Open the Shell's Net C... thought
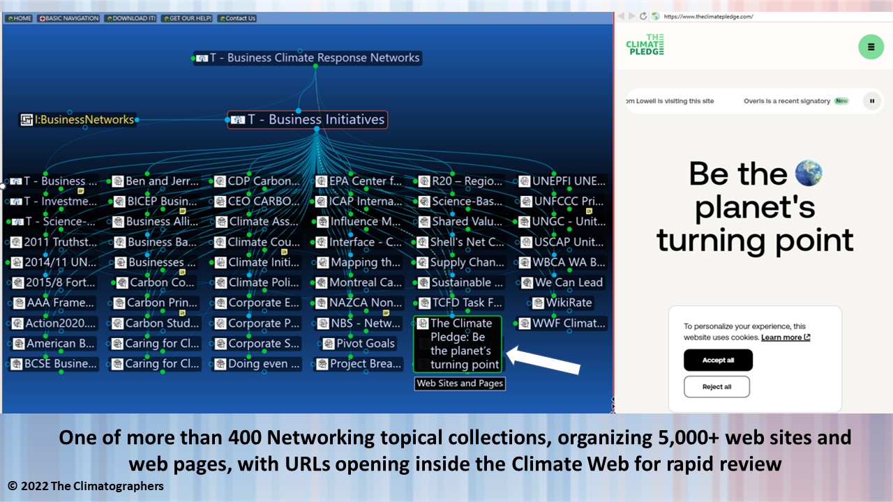The image size is (893, 502). [460, 243]
